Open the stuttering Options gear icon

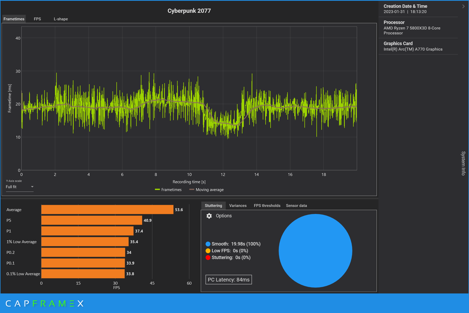209,216
